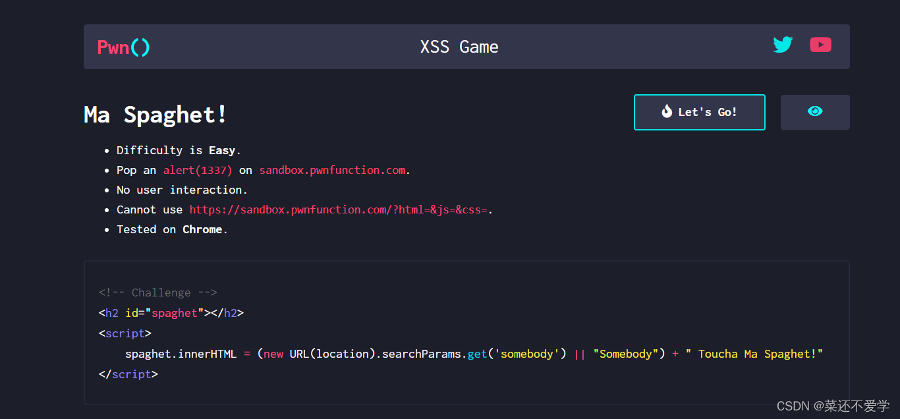The height and width of the screenshot is (419, 900).
Task: Click the <!-- Challenge --> comment line
Action: click(158, 293)
